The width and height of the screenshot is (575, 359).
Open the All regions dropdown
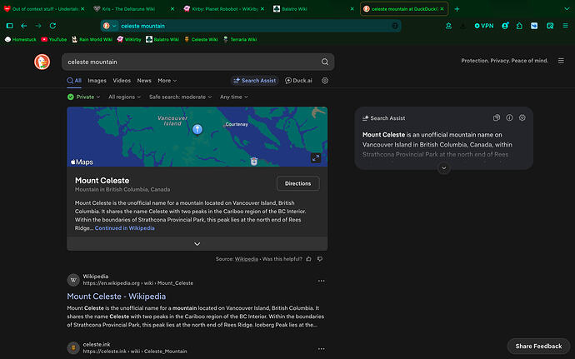[x=124, y=97]
